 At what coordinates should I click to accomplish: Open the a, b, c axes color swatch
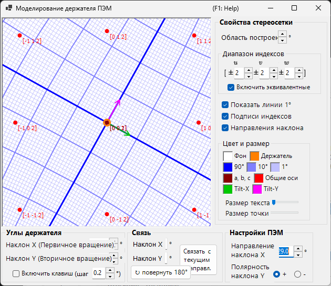click(228, 178)
